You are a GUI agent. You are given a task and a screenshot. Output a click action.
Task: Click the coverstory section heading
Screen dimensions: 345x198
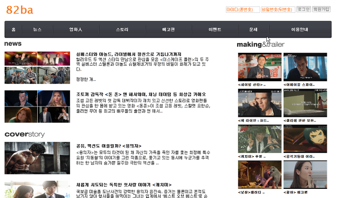(25, 134)
